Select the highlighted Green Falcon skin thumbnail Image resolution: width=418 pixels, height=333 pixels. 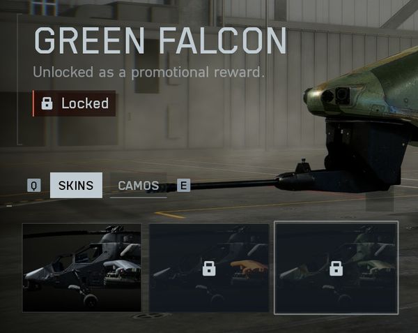(x=336, y=268)
